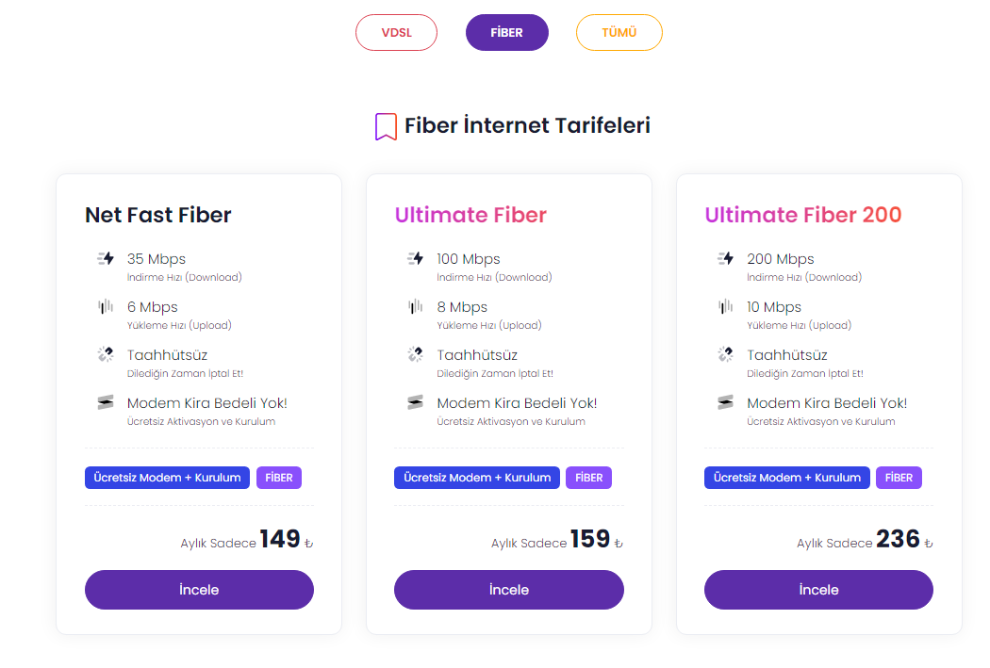Screen dimensions: 990x668
Task: Click the Net Fast Fiber plan heading
Action: pos(157,215)
